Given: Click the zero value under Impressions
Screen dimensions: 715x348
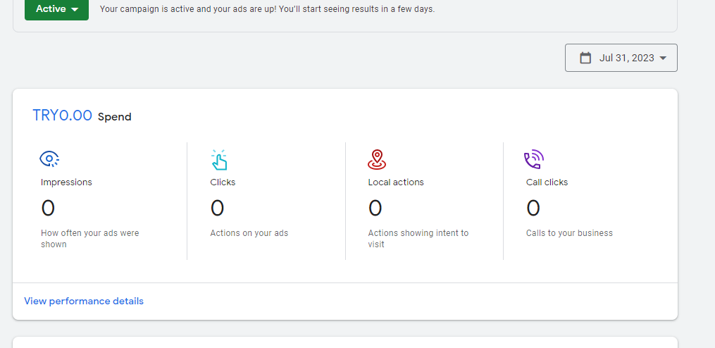Looking at the screenshot, I should pyautogui.click(x=48, y=208).
